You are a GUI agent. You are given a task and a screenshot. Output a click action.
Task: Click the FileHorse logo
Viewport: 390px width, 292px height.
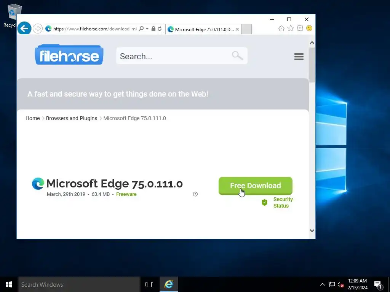pos(69,55)
